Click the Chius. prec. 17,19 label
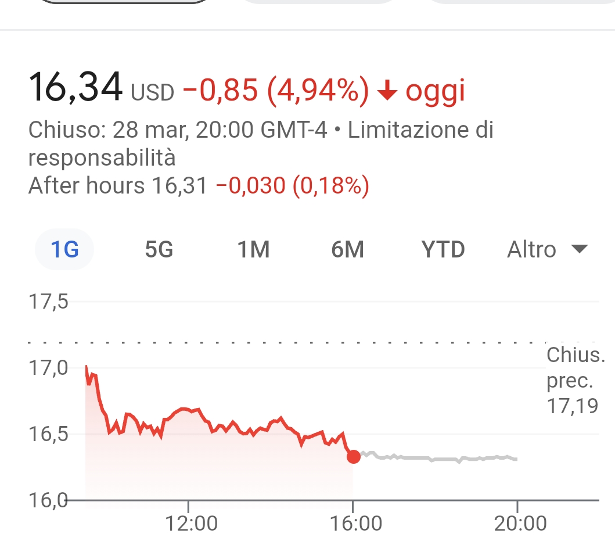The width and height of the screenshot is (615, 537). (x=573, y=381)
